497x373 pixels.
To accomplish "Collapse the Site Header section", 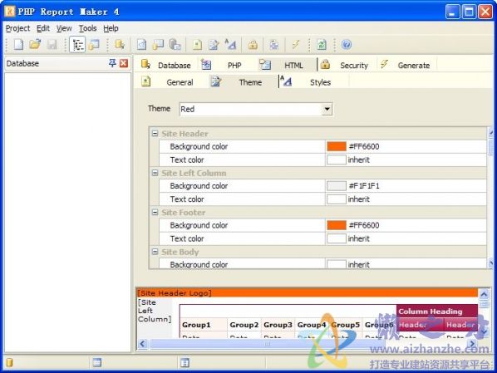I will [x=155, y=134].
